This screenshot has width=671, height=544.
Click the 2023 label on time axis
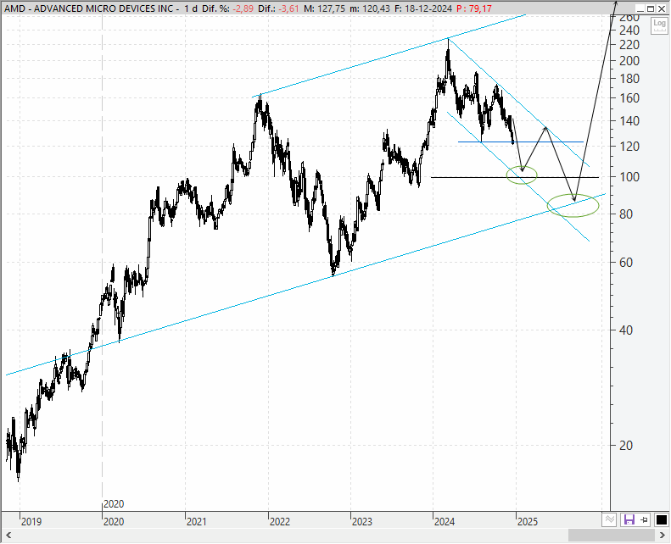(x=362, y=522)
